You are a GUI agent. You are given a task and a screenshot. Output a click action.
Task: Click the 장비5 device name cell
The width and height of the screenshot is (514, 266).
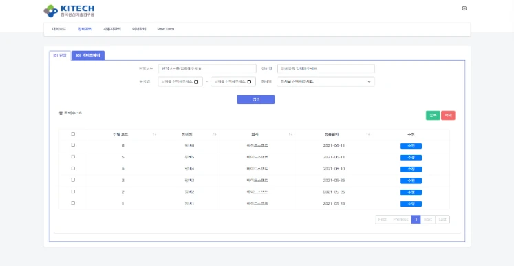[x=189, y=157]
